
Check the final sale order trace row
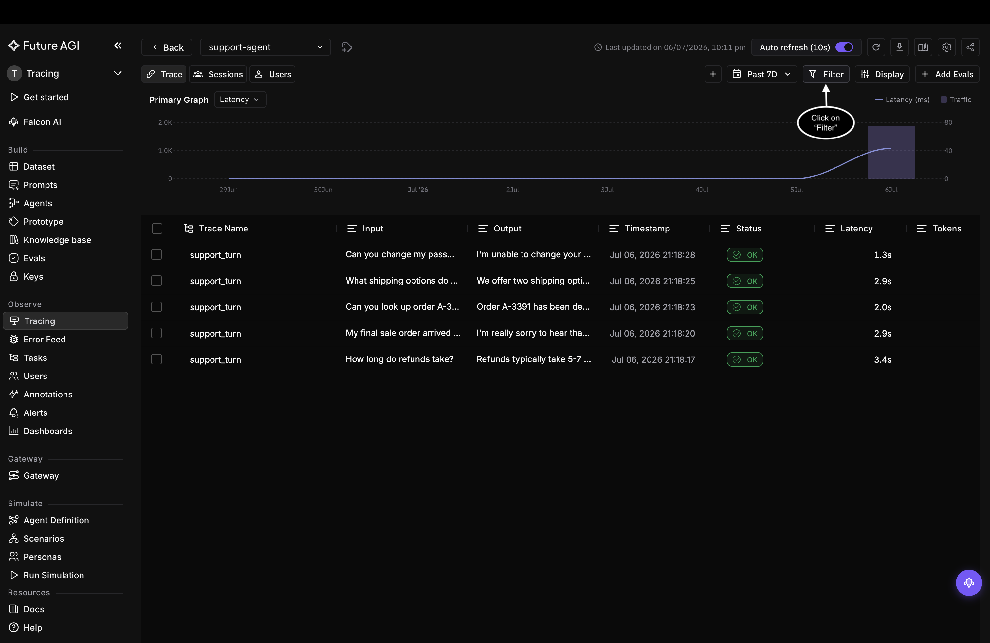[156, 333]
